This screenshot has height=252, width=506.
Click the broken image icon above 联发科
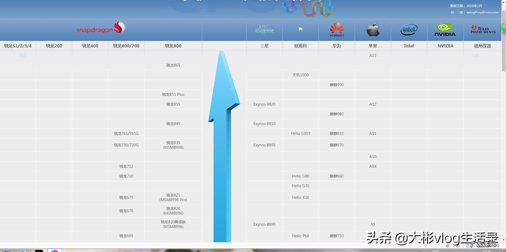coord(301,30)
